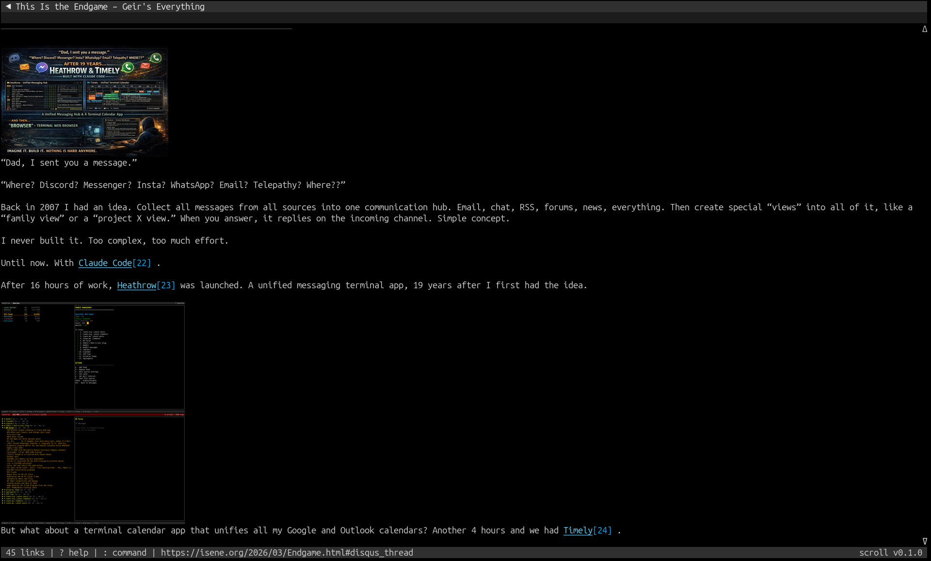Open the Heathrow & Timely banner image

[84, 101]
